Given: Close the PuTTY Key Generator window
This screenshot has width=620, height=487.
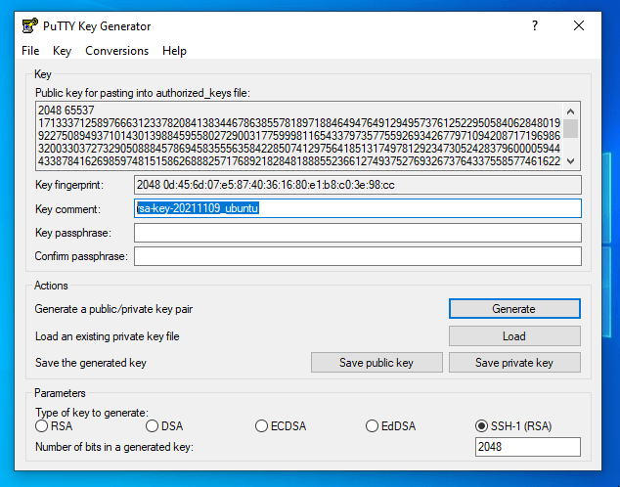Looking at the screenshot, I should coord(580,26).
